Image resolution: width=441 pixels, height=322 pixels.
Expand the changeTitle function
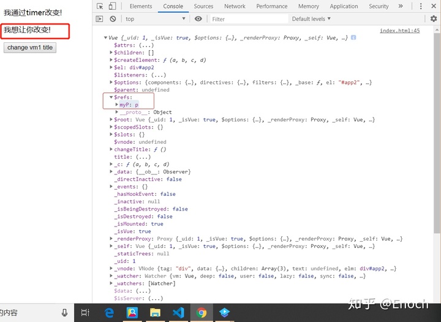coord(111,149)
